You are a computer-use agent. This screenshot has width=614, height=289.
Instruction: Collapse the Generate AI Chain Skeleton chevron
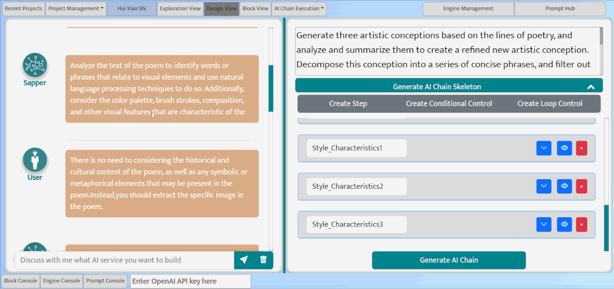pos(591,87)
